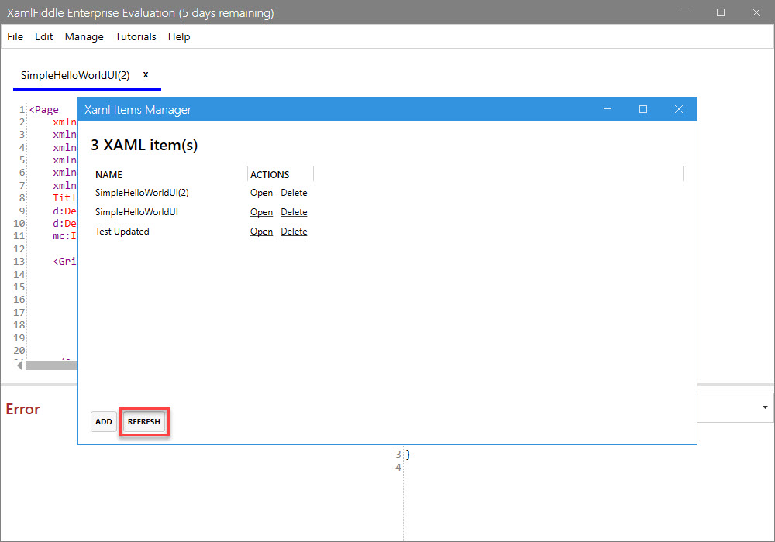Delete the SimpleHelloWorldUI item
Image resolution: width=775 pixels, height=542 pixels.
click(x=294, y=211)
